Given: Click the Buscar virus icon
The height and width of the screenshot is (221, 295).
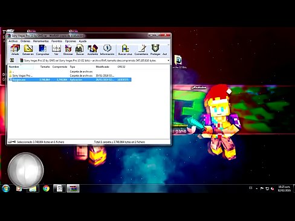Looking at the screenshot, I should pos(125,50).
